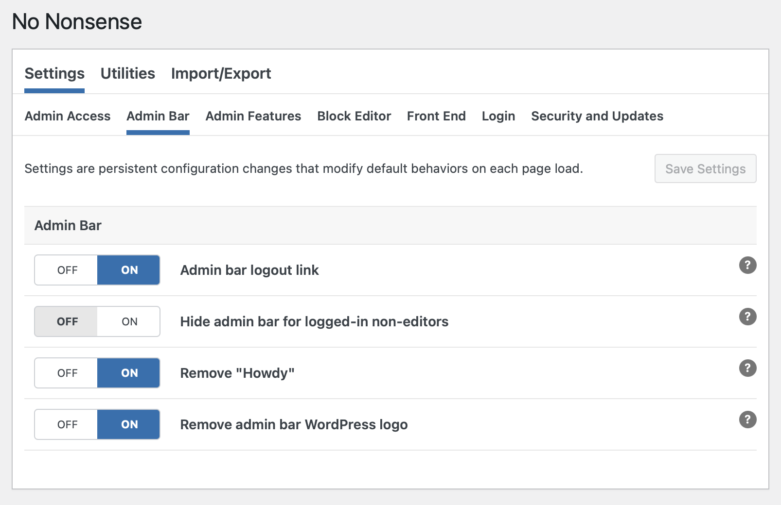This screenshot has height=505, width=781.
Task: Select the Front End sub-tab
Action: click(436, 116)
